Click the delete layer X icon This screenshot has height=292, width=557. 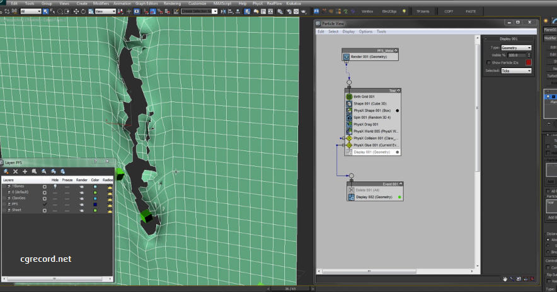16,171
